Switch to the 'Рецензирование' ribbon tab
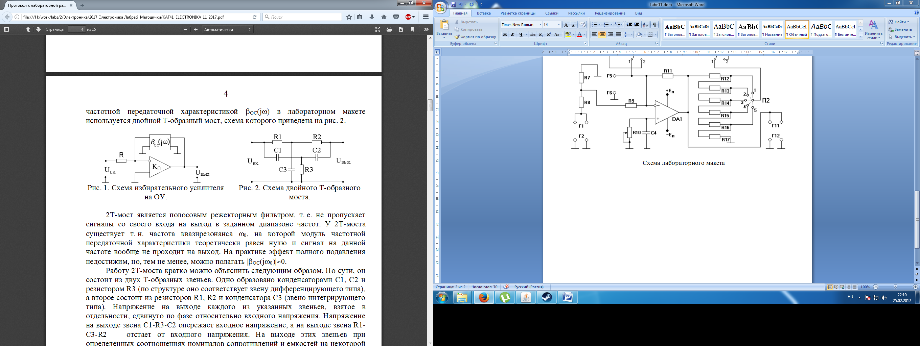This screenshot has width=920, height=346. 610,13
